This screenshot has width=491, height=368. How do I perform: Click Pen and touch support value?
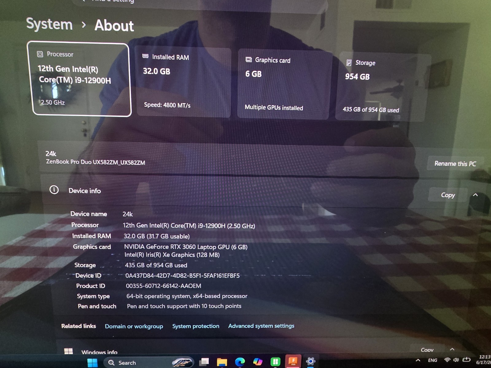(184, 306)
